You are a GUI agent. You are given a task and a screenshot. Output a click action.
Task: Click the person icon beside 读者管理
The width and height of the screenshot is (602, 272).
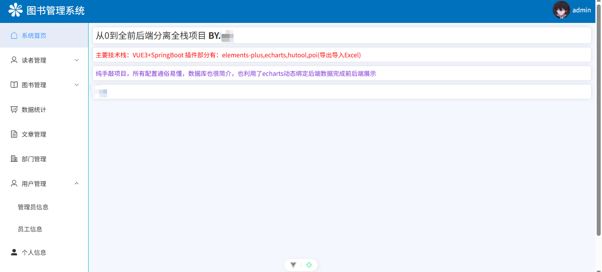[14, 60]
